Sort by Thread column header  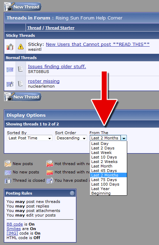point(34,28)
